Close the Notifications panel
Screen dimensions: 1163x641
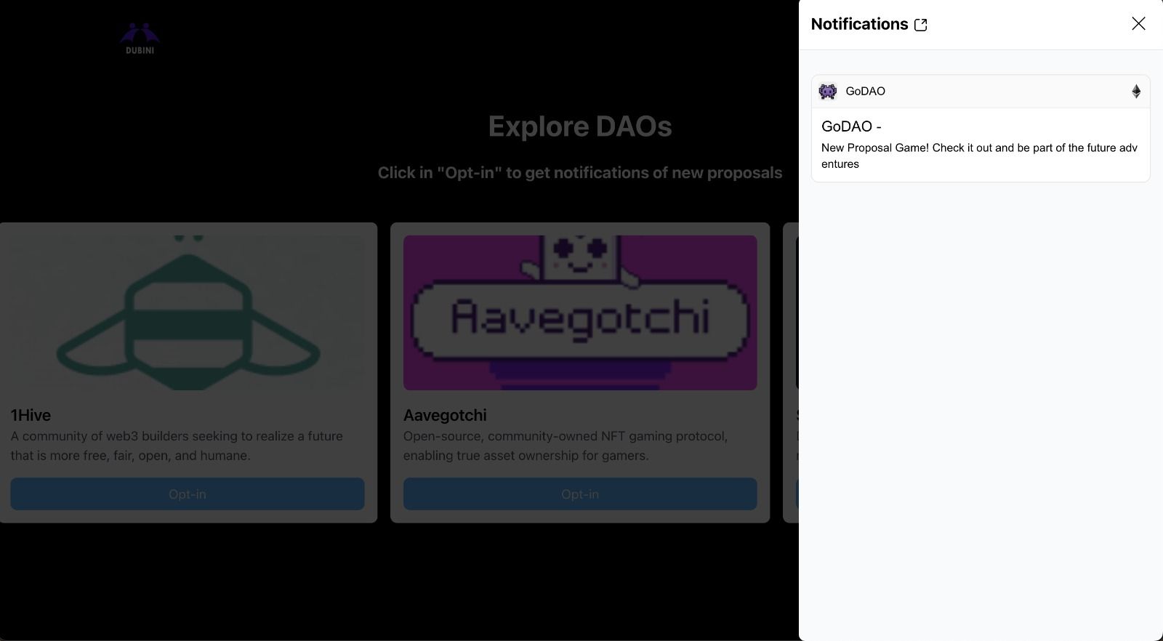pyautogui.click(x=1138, y=24)
